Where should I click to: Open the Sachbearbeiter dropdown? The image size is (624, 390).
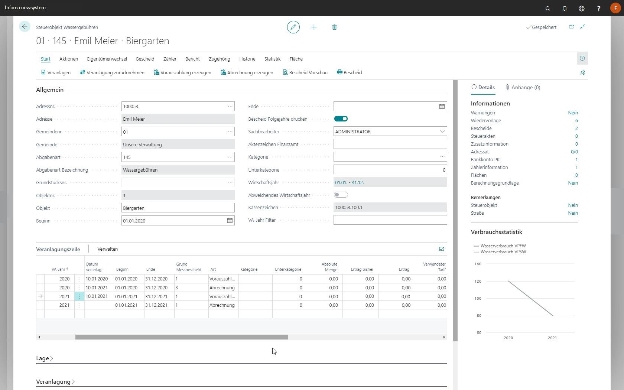coord(442,131)
